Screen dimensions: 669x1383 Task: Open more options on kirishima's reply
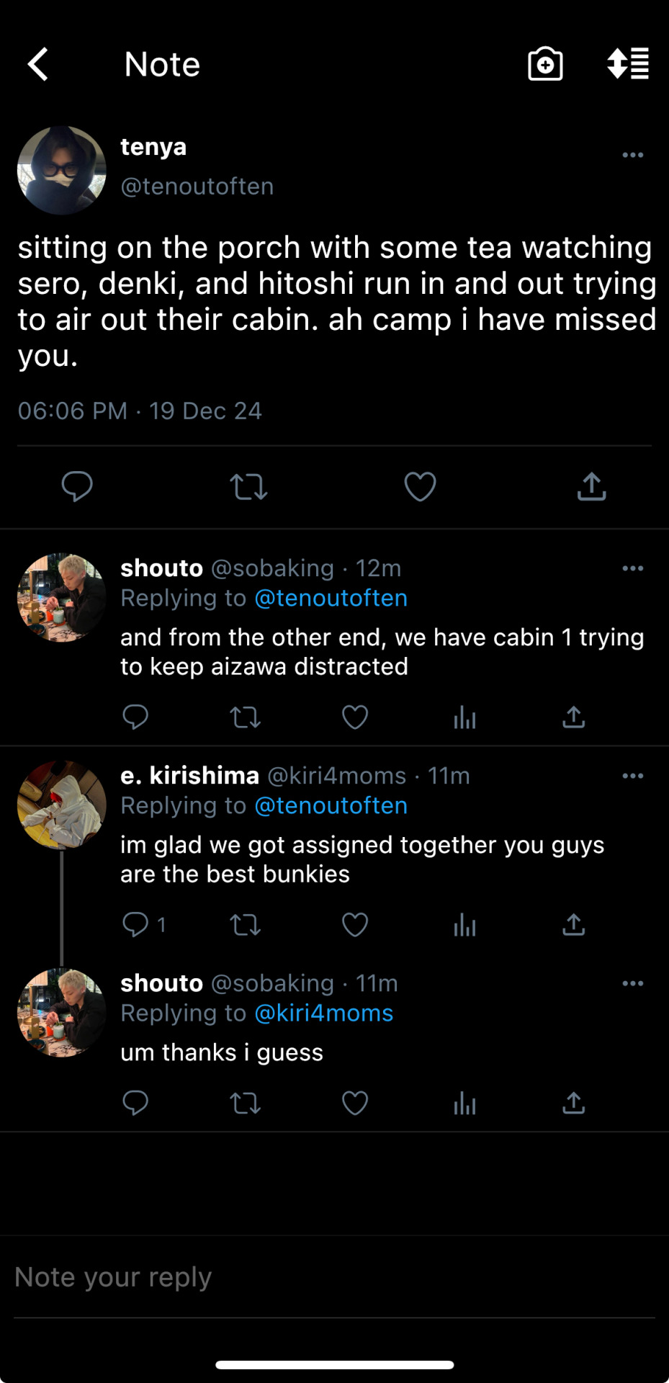(x=632, y=776)
